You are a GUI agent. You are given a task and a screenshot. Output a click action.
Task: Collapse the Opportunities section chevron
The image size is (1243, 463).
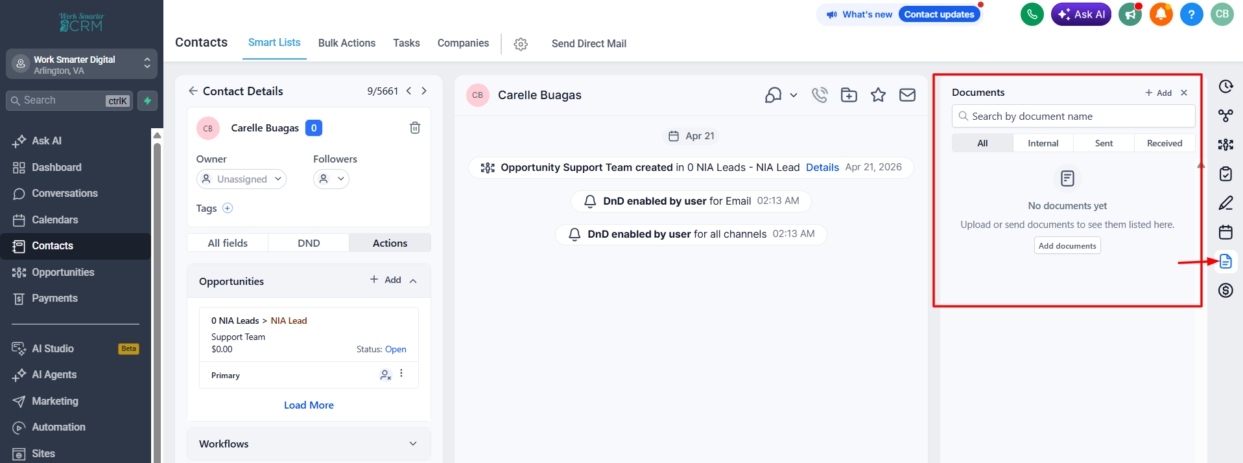tap(413, 281)
